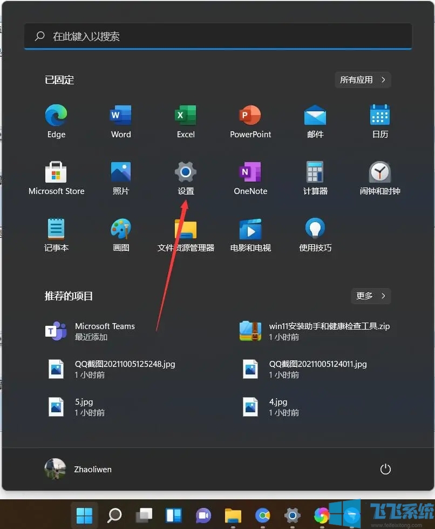Click the power button
The image size is (435, 529).
click(x=385, y=469)
